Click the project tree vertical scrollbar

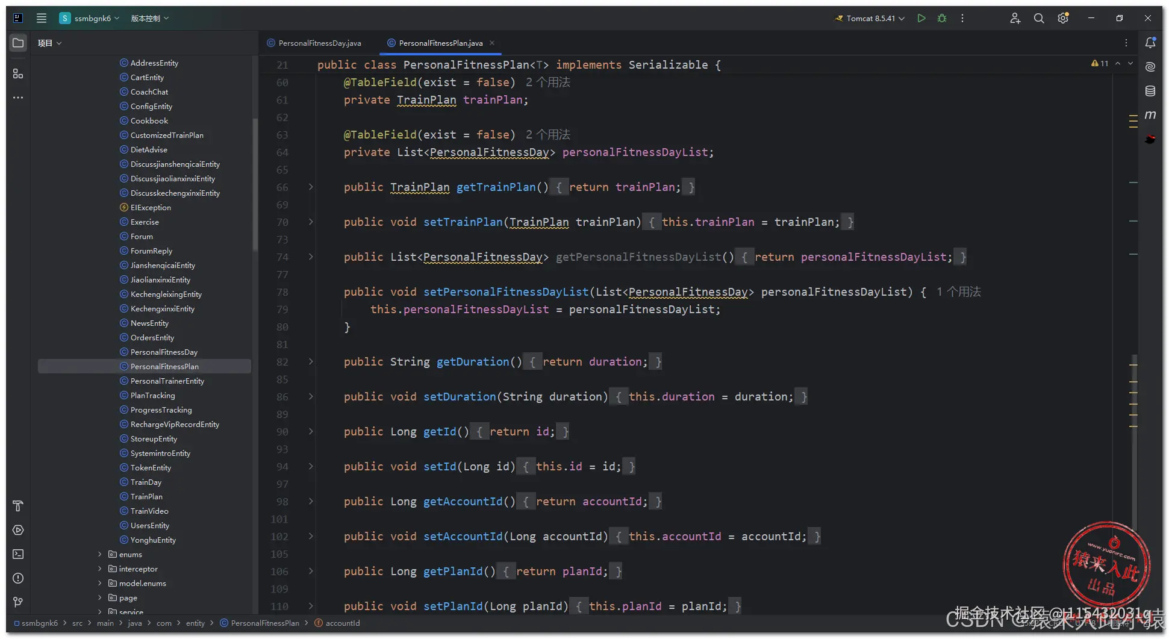[x=255, y=184]
